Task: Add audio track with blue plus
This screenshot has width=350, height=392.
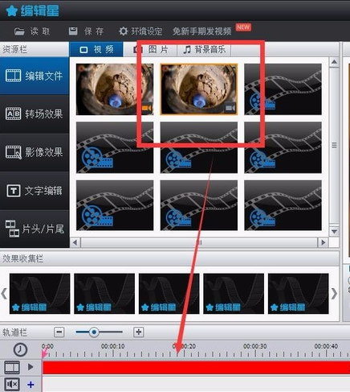Action: click(31, 385)
